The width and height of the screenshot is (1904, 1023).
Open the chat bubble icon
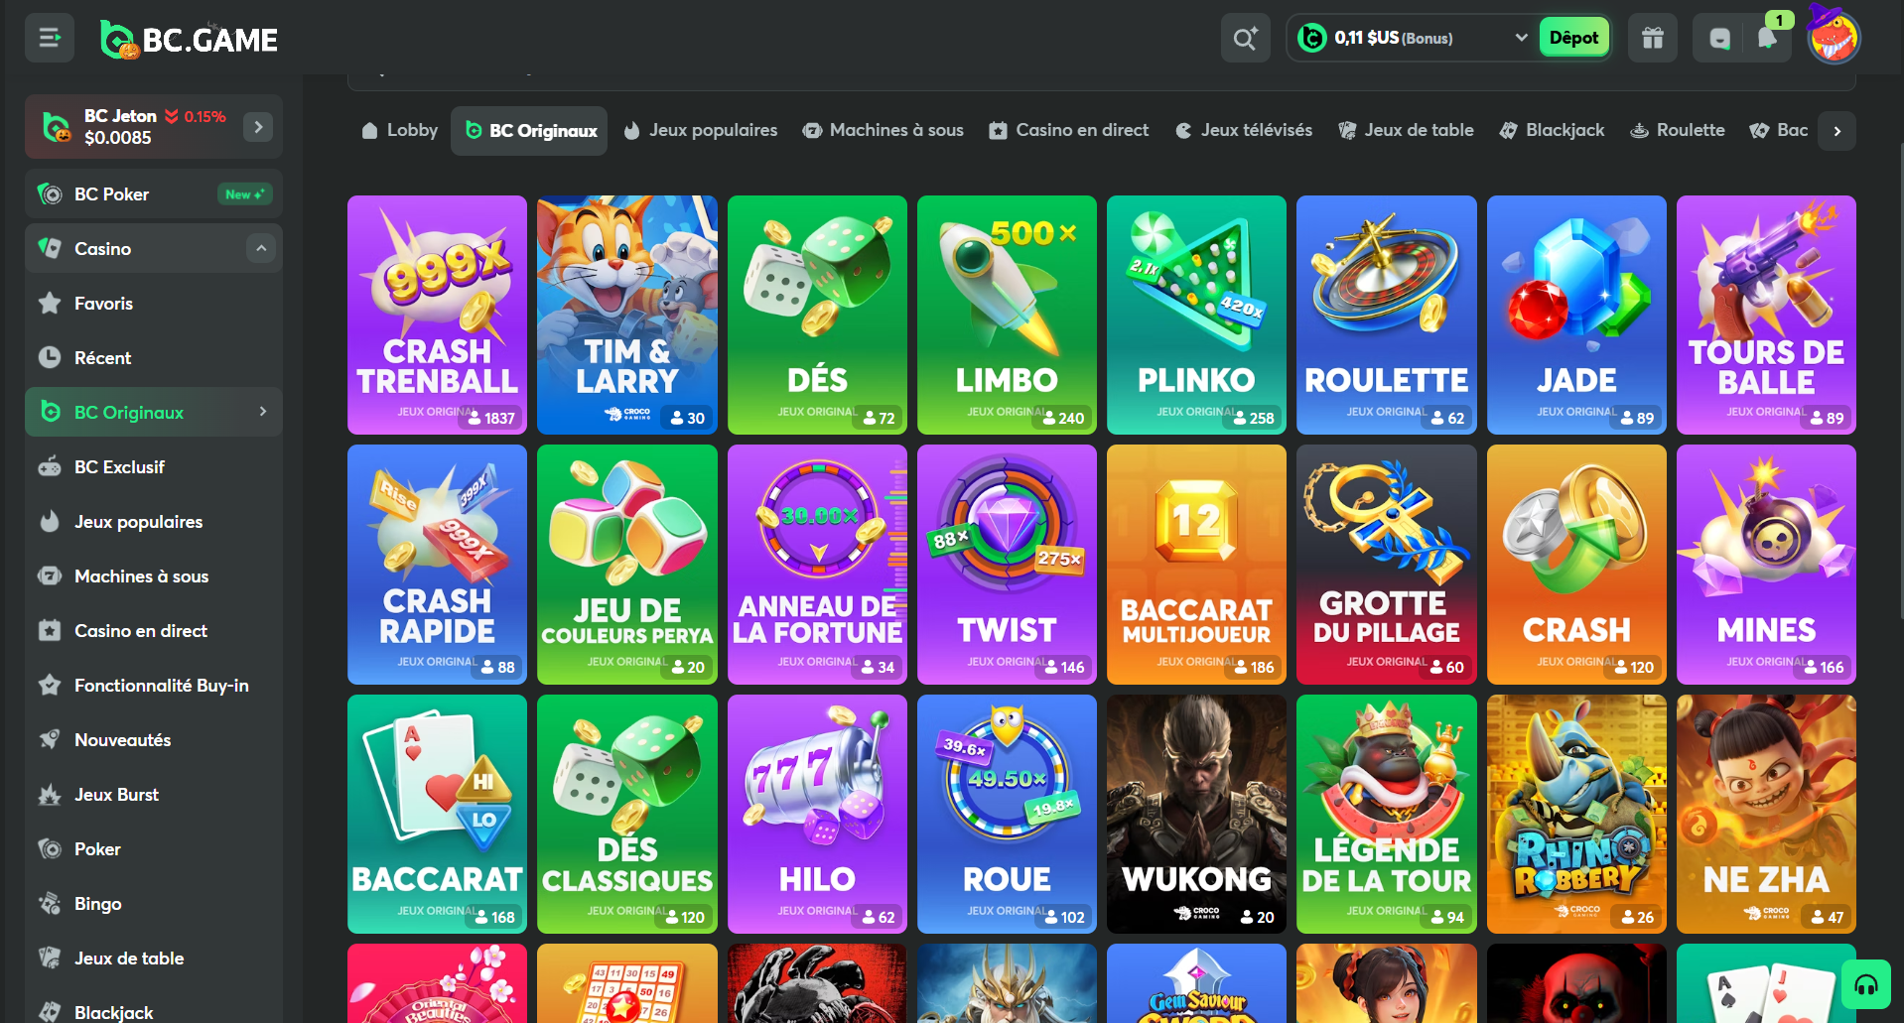(x=1719, y=39)
